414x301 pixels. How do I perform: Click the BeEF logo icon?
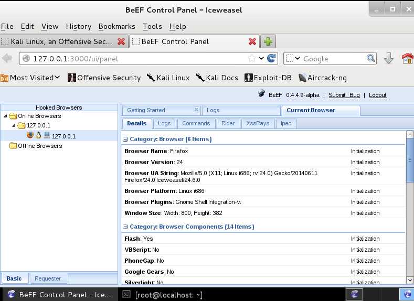[261, 93]
